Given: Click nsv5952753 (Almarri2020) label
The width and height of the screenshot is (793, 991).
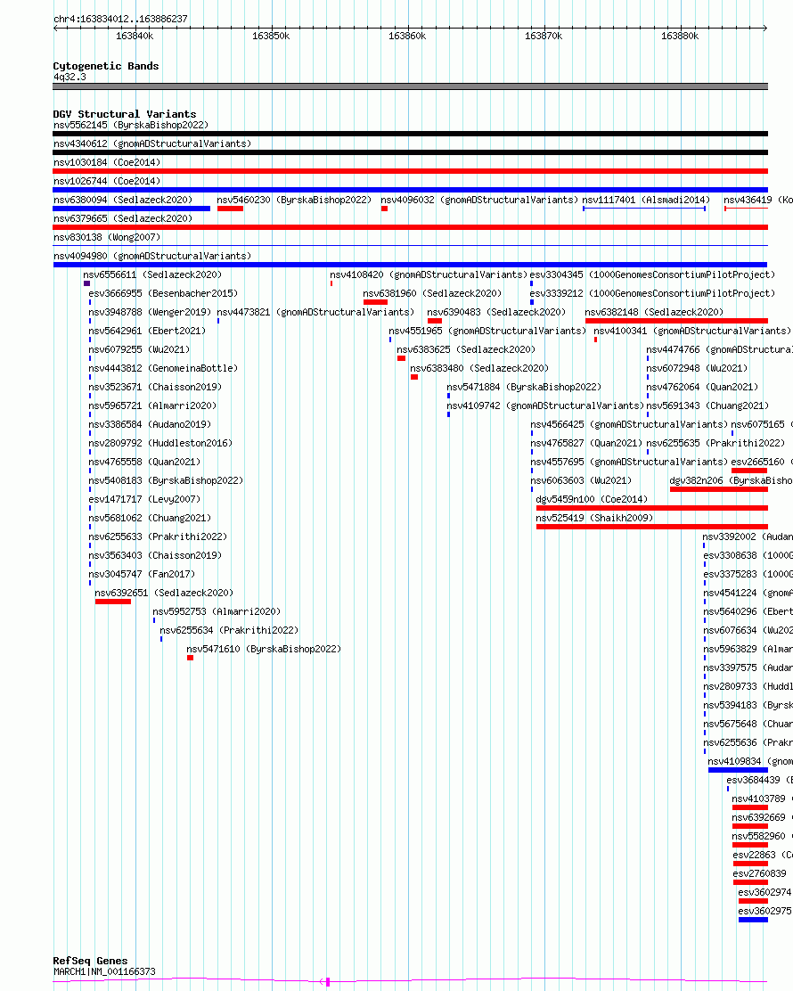Looking at the screenshot, I should pyautogui.click(x=217, y=611).
